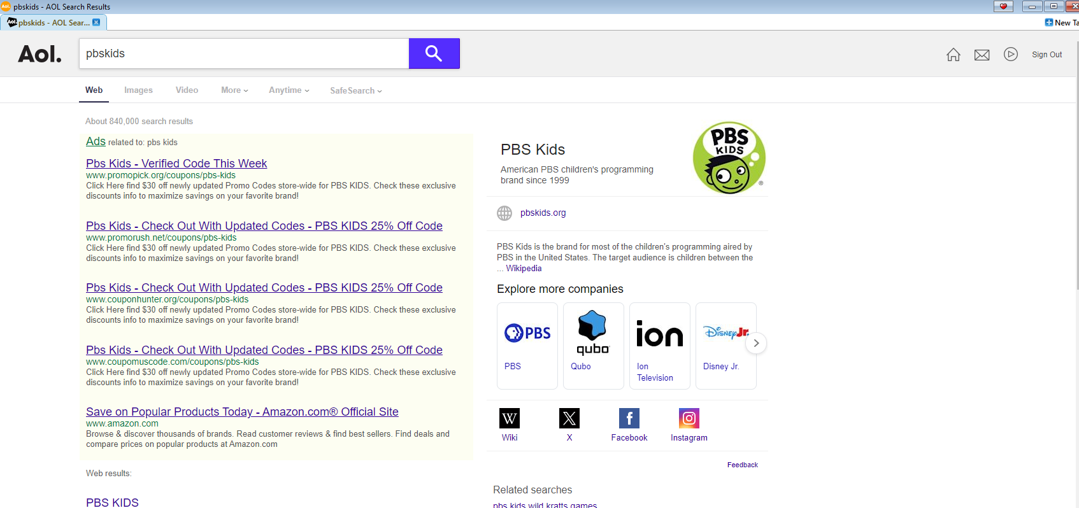Open the Facebook social icon

(629, 418)
